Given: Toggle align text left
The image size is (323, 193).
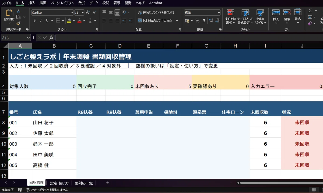Looking at the screenshot, I should (104, 20).
